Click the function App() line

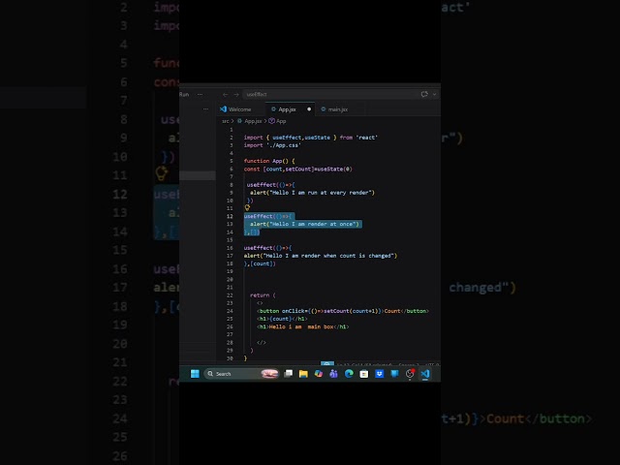[x=269, y=161]
